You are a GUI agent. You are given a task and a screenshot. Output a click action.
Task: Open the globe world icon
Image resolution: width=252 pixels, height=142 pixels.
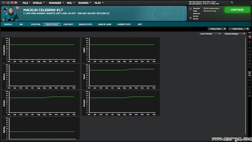point(16,3)
